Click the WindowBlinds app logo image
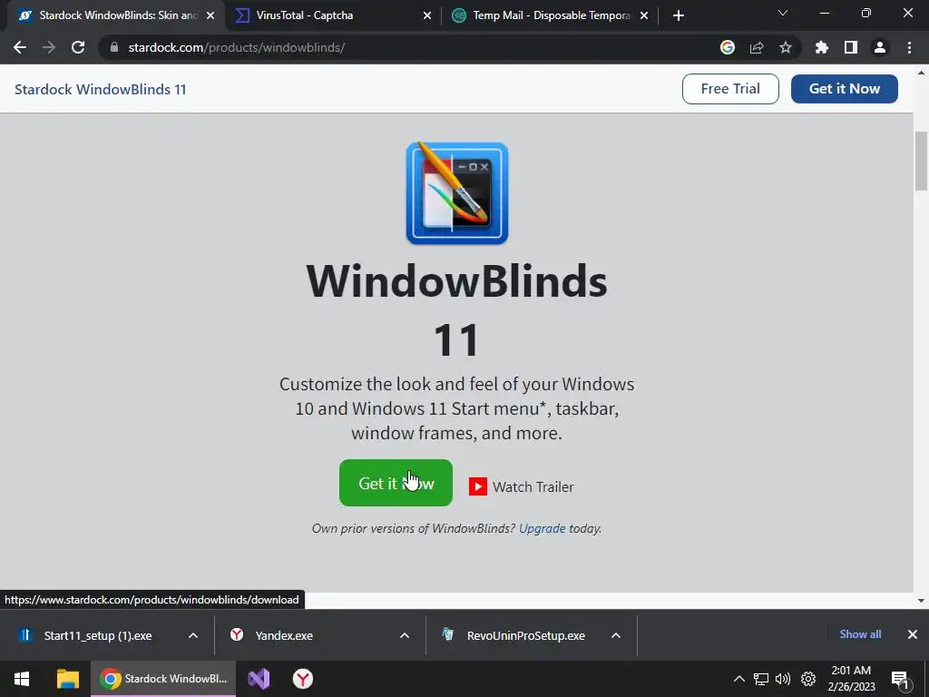This screenshot has width=929, height=697. coord(457,193)
